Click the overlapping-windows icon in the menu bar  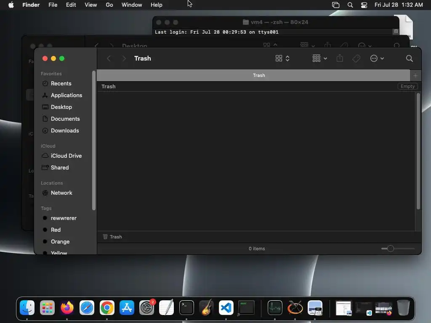click(x=335, y=5)
